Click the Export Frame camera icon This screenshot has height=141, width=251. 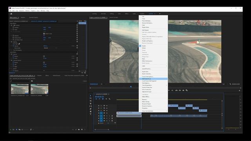coord(183,90)
